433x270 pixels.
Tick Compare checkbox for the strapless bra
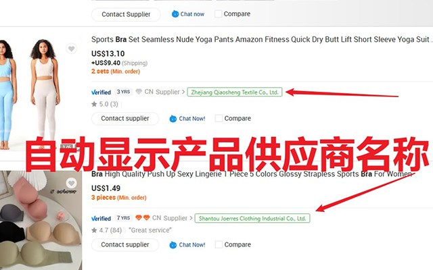tap(219, 244)
